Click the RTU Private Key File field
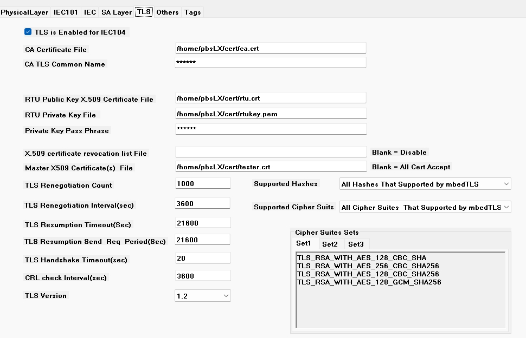526x338 pixels. point(270,114)
